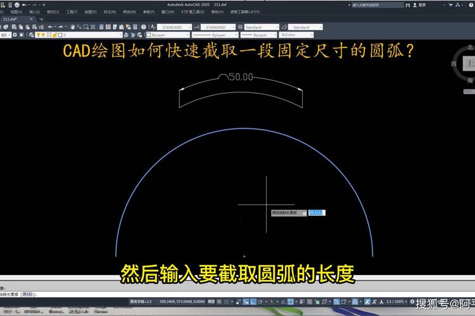Open the dimension style STANDARD dropdown
This screenshot has width=475, height=316.
pyautogui.click(x=218, y=27)
